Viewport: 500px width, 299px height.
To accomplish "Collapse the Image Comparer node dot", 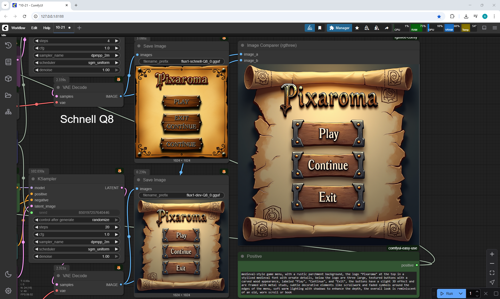I will [242, 45].
